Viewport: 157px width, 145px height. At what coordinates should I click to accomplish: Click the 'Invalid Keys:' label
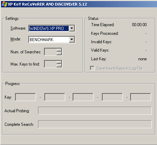102,42
